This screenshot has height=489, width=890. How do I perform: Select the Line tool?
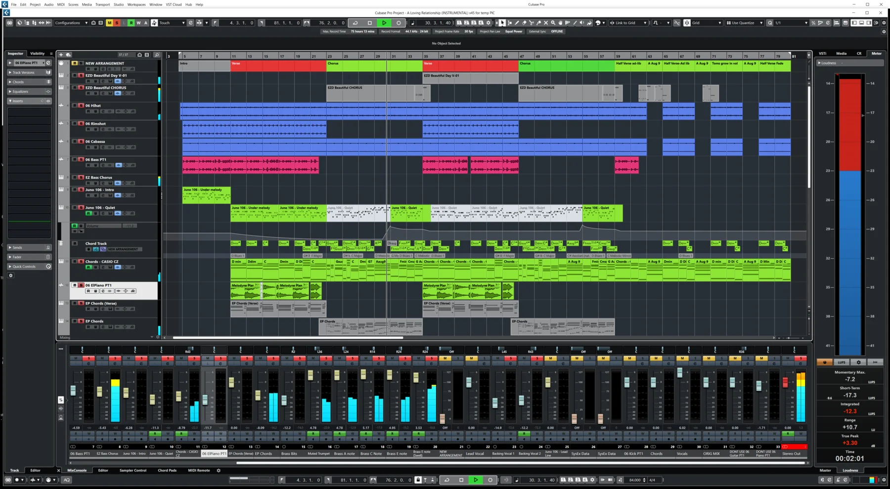575,23
